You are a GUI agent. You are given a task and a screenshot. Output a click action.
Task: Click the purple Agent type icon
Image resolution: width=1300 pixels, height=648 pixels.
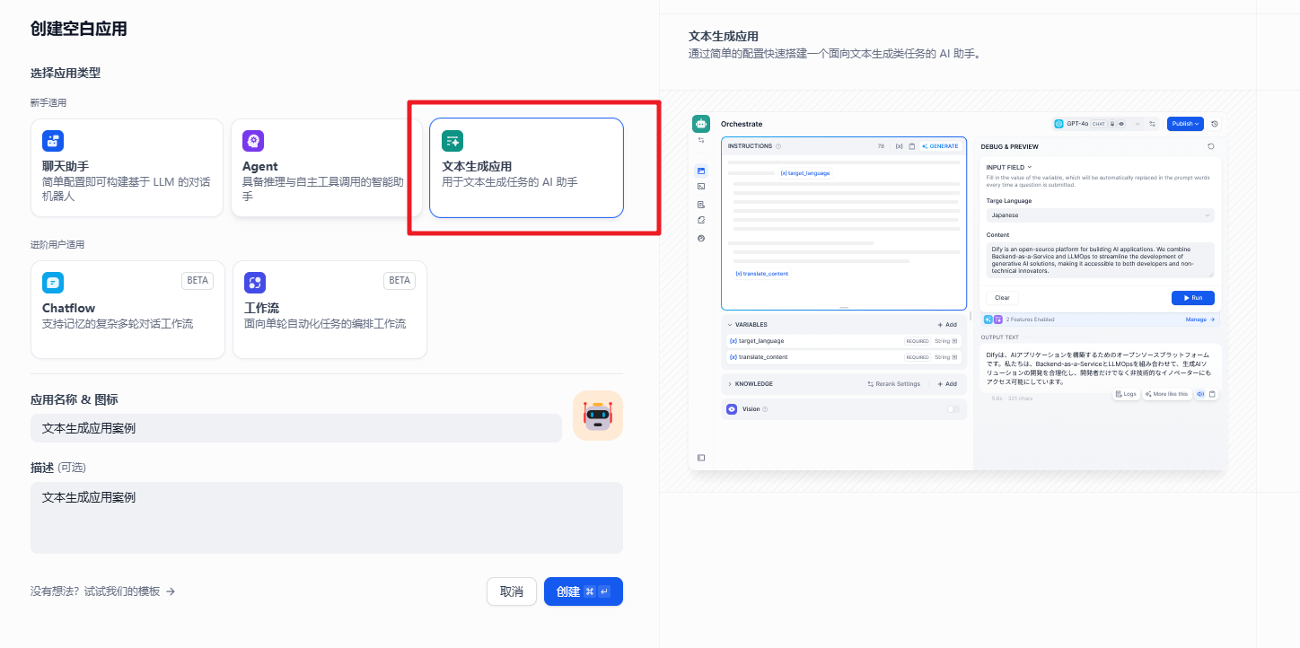pos(253,141)
